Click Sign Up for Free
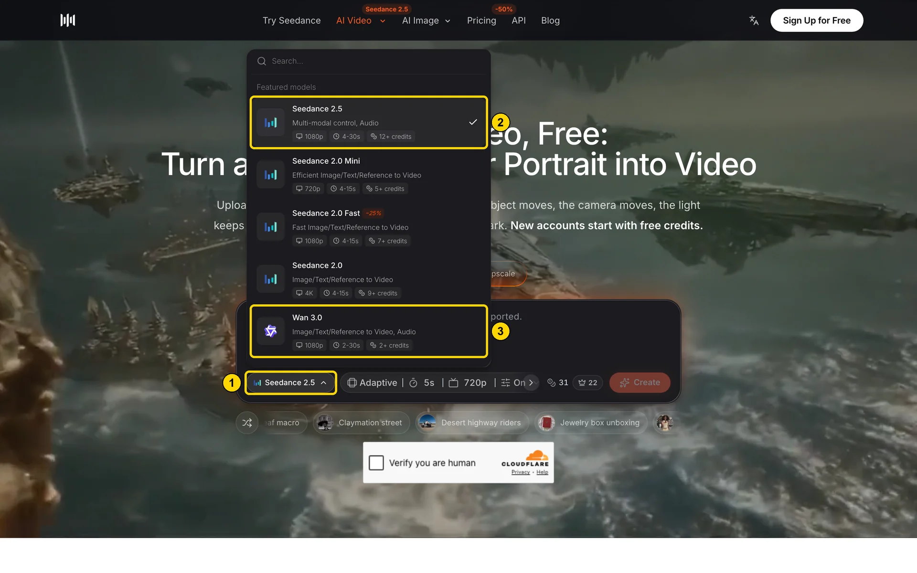 coord(817,21)
